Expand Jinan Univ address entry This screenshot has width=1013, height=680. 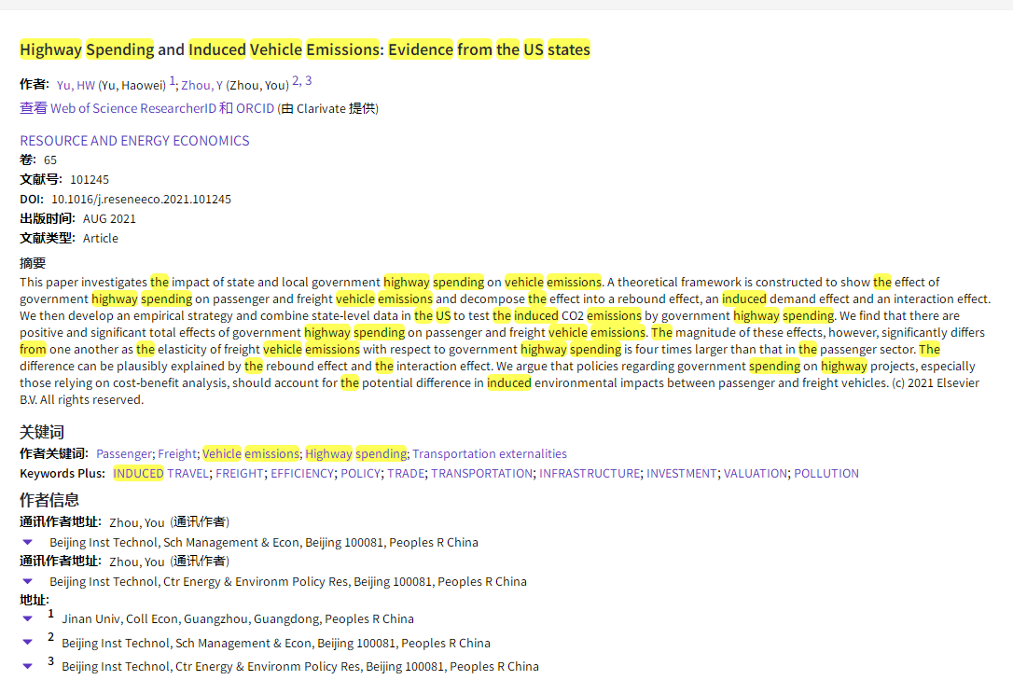tap(27, 618)
